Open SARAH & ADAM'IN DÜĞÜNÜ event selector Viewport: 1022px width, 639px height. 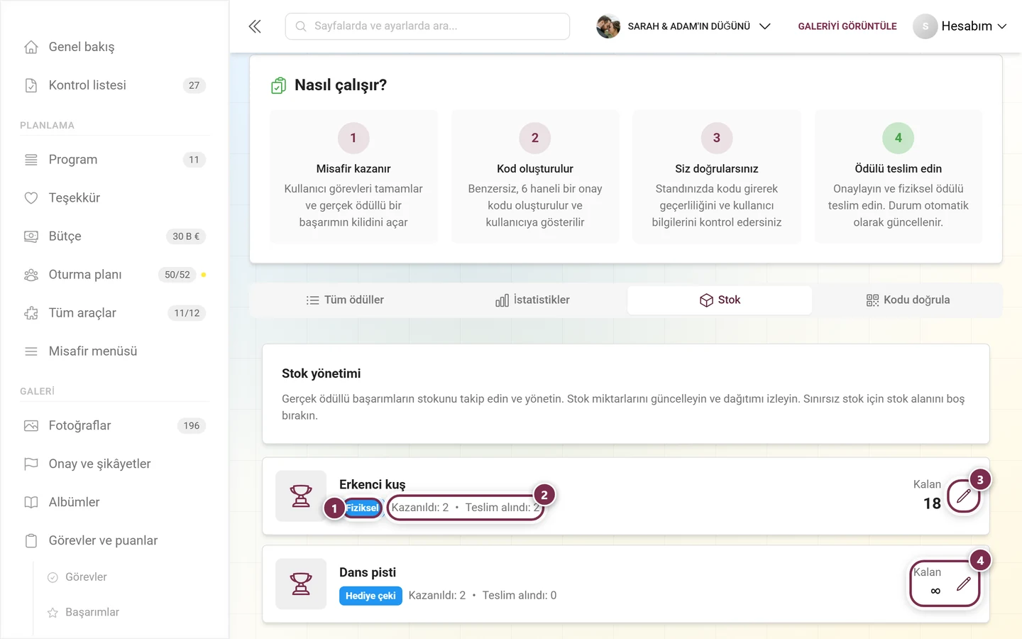point(683,26)
